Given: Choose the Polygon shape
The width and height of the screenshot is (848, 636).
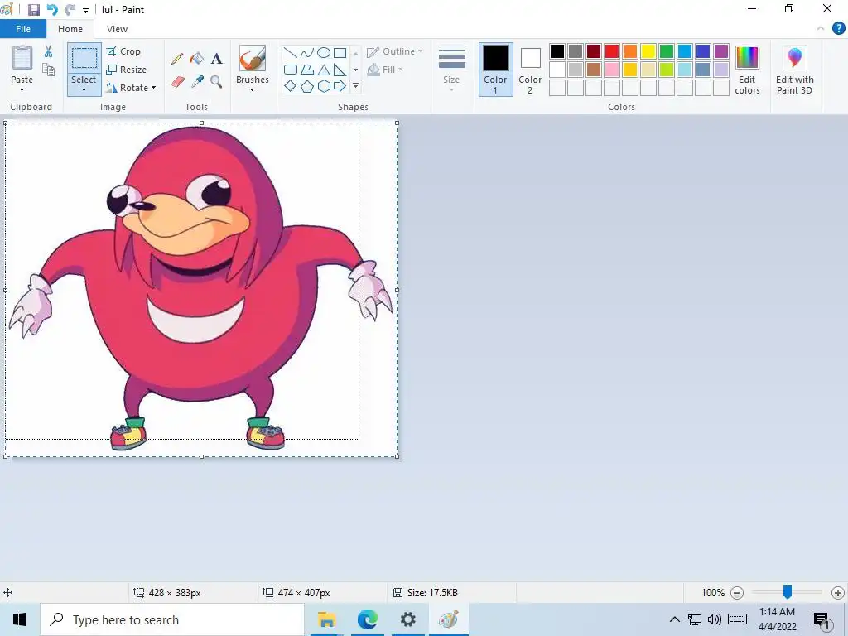Looking at the screenshot, I should (307, 70).
